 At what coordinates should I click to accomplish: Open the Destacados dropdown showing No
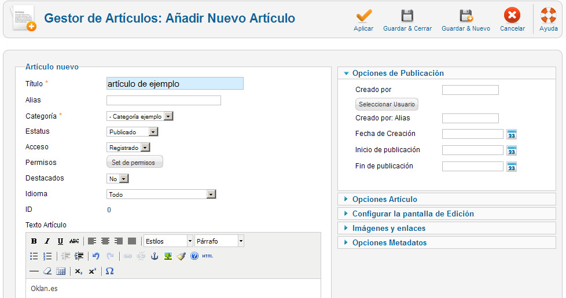pyautogui.click(x=117, y=179)
